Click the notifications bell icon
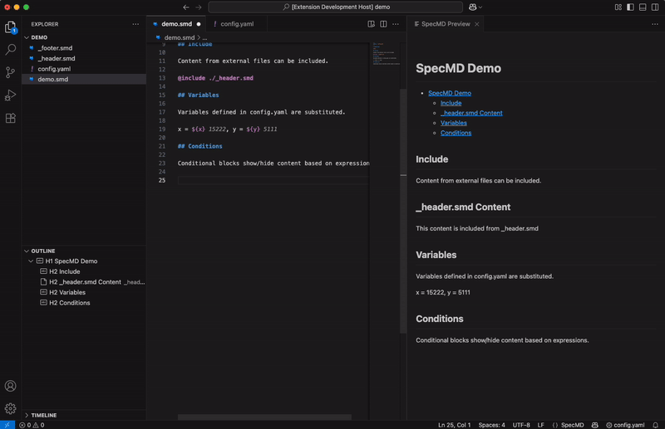Image resolution: width=665 pixels, height=429 pixels. click(x=656, y=425)
